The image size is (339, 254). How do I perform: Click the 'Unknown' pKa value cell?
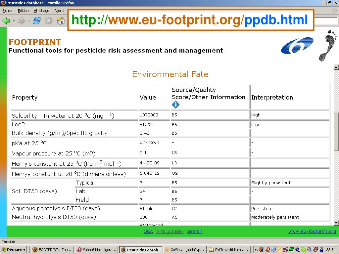(154, 143)
